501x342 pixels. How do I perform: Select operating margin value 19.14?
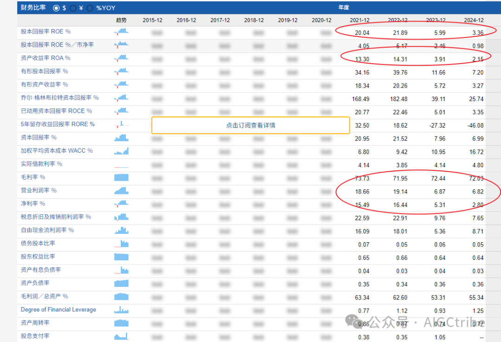(x=400, y=192)
